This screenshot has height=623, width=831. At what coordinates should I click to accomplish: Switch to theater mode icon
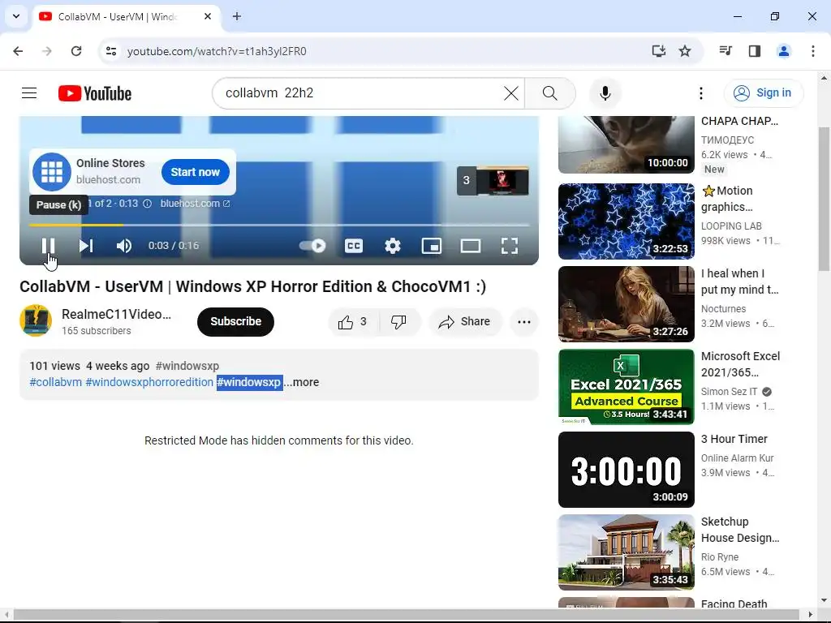point(470,246)
